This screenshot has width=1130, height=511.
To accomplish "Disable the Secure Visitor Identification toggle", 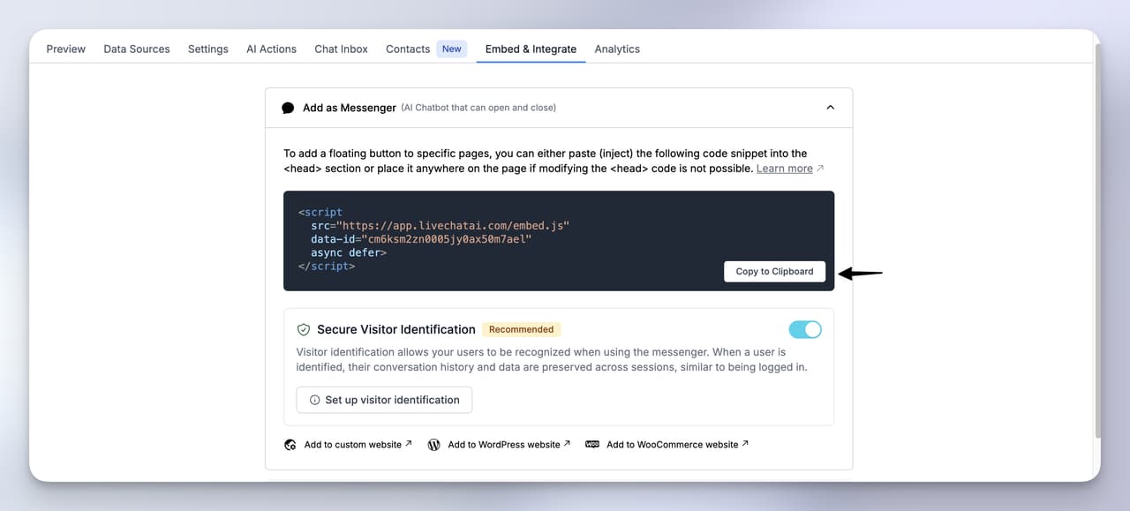I will point(805,329).
